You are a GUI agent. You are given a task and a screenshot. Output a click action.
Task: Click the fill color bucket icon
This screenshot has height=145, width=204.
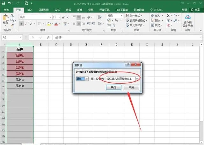pyautogui.click(x=49, y=24)
